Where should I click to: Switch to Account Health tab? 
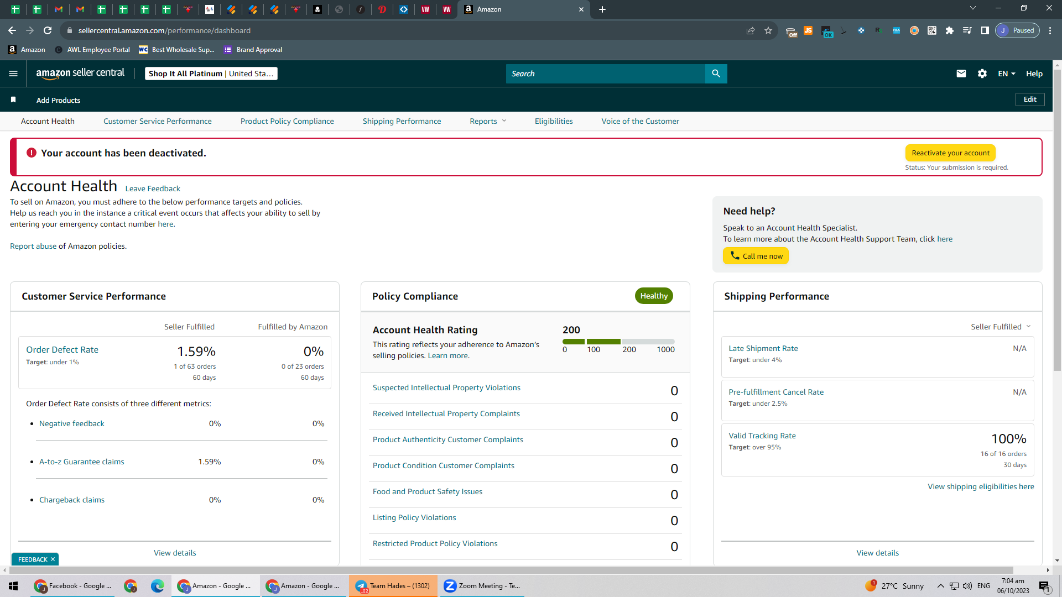click(48, 121)
